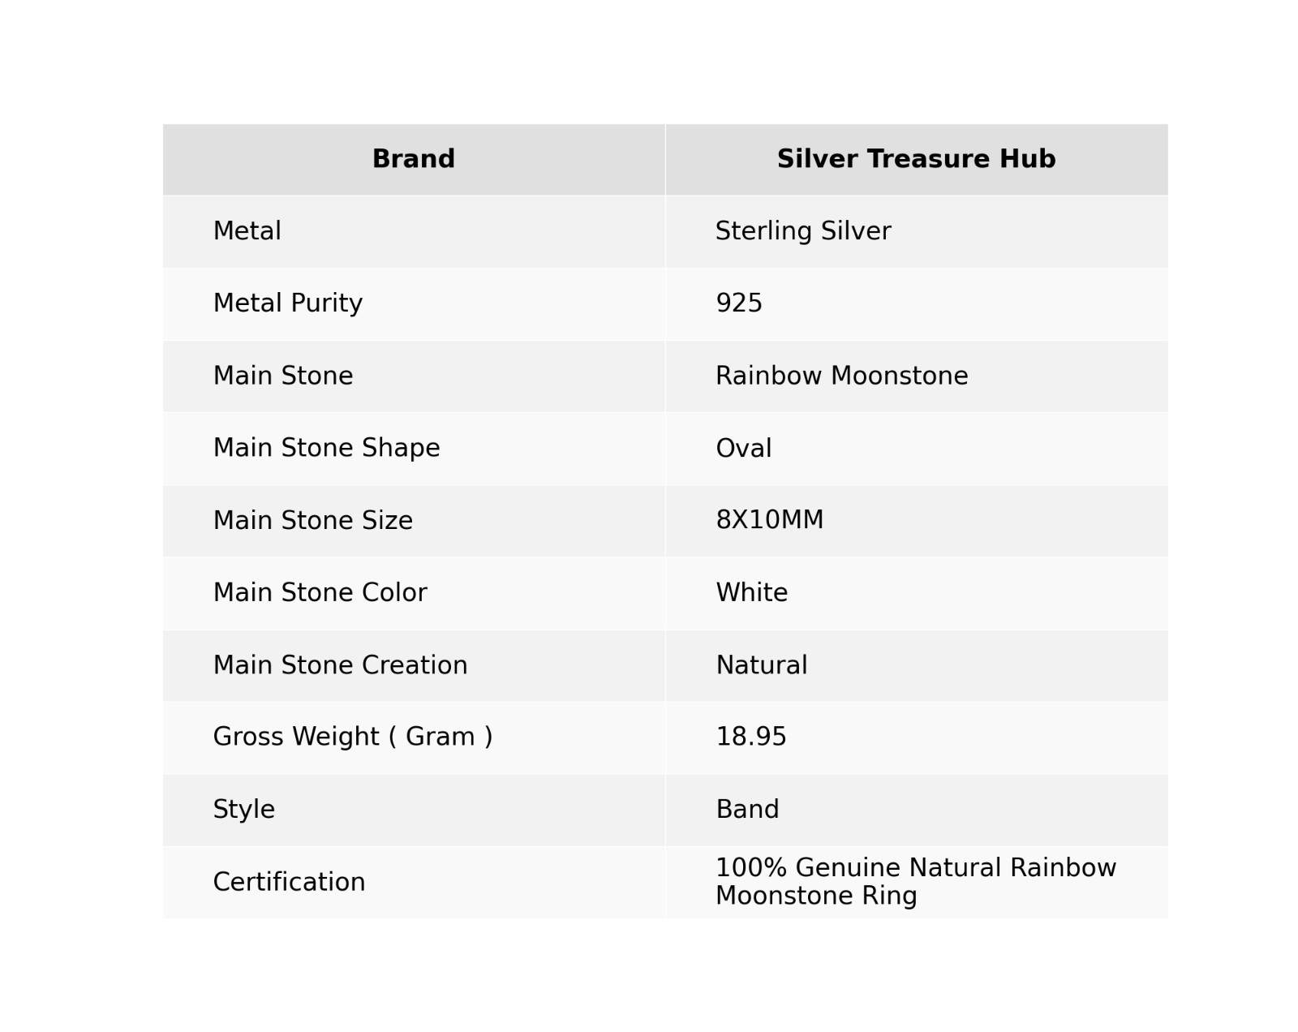The width and height of the screenshot is (1298, 1032).
Task: Click the Brand header cell
Action: (x=413, y=159)
